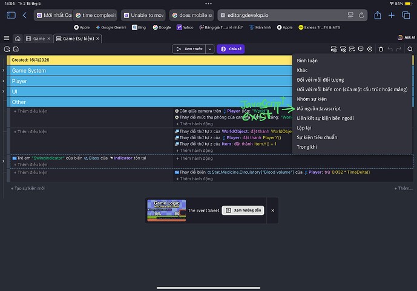417x291 pixels.
Task: Tap Safari share icon
Action: 378,15
